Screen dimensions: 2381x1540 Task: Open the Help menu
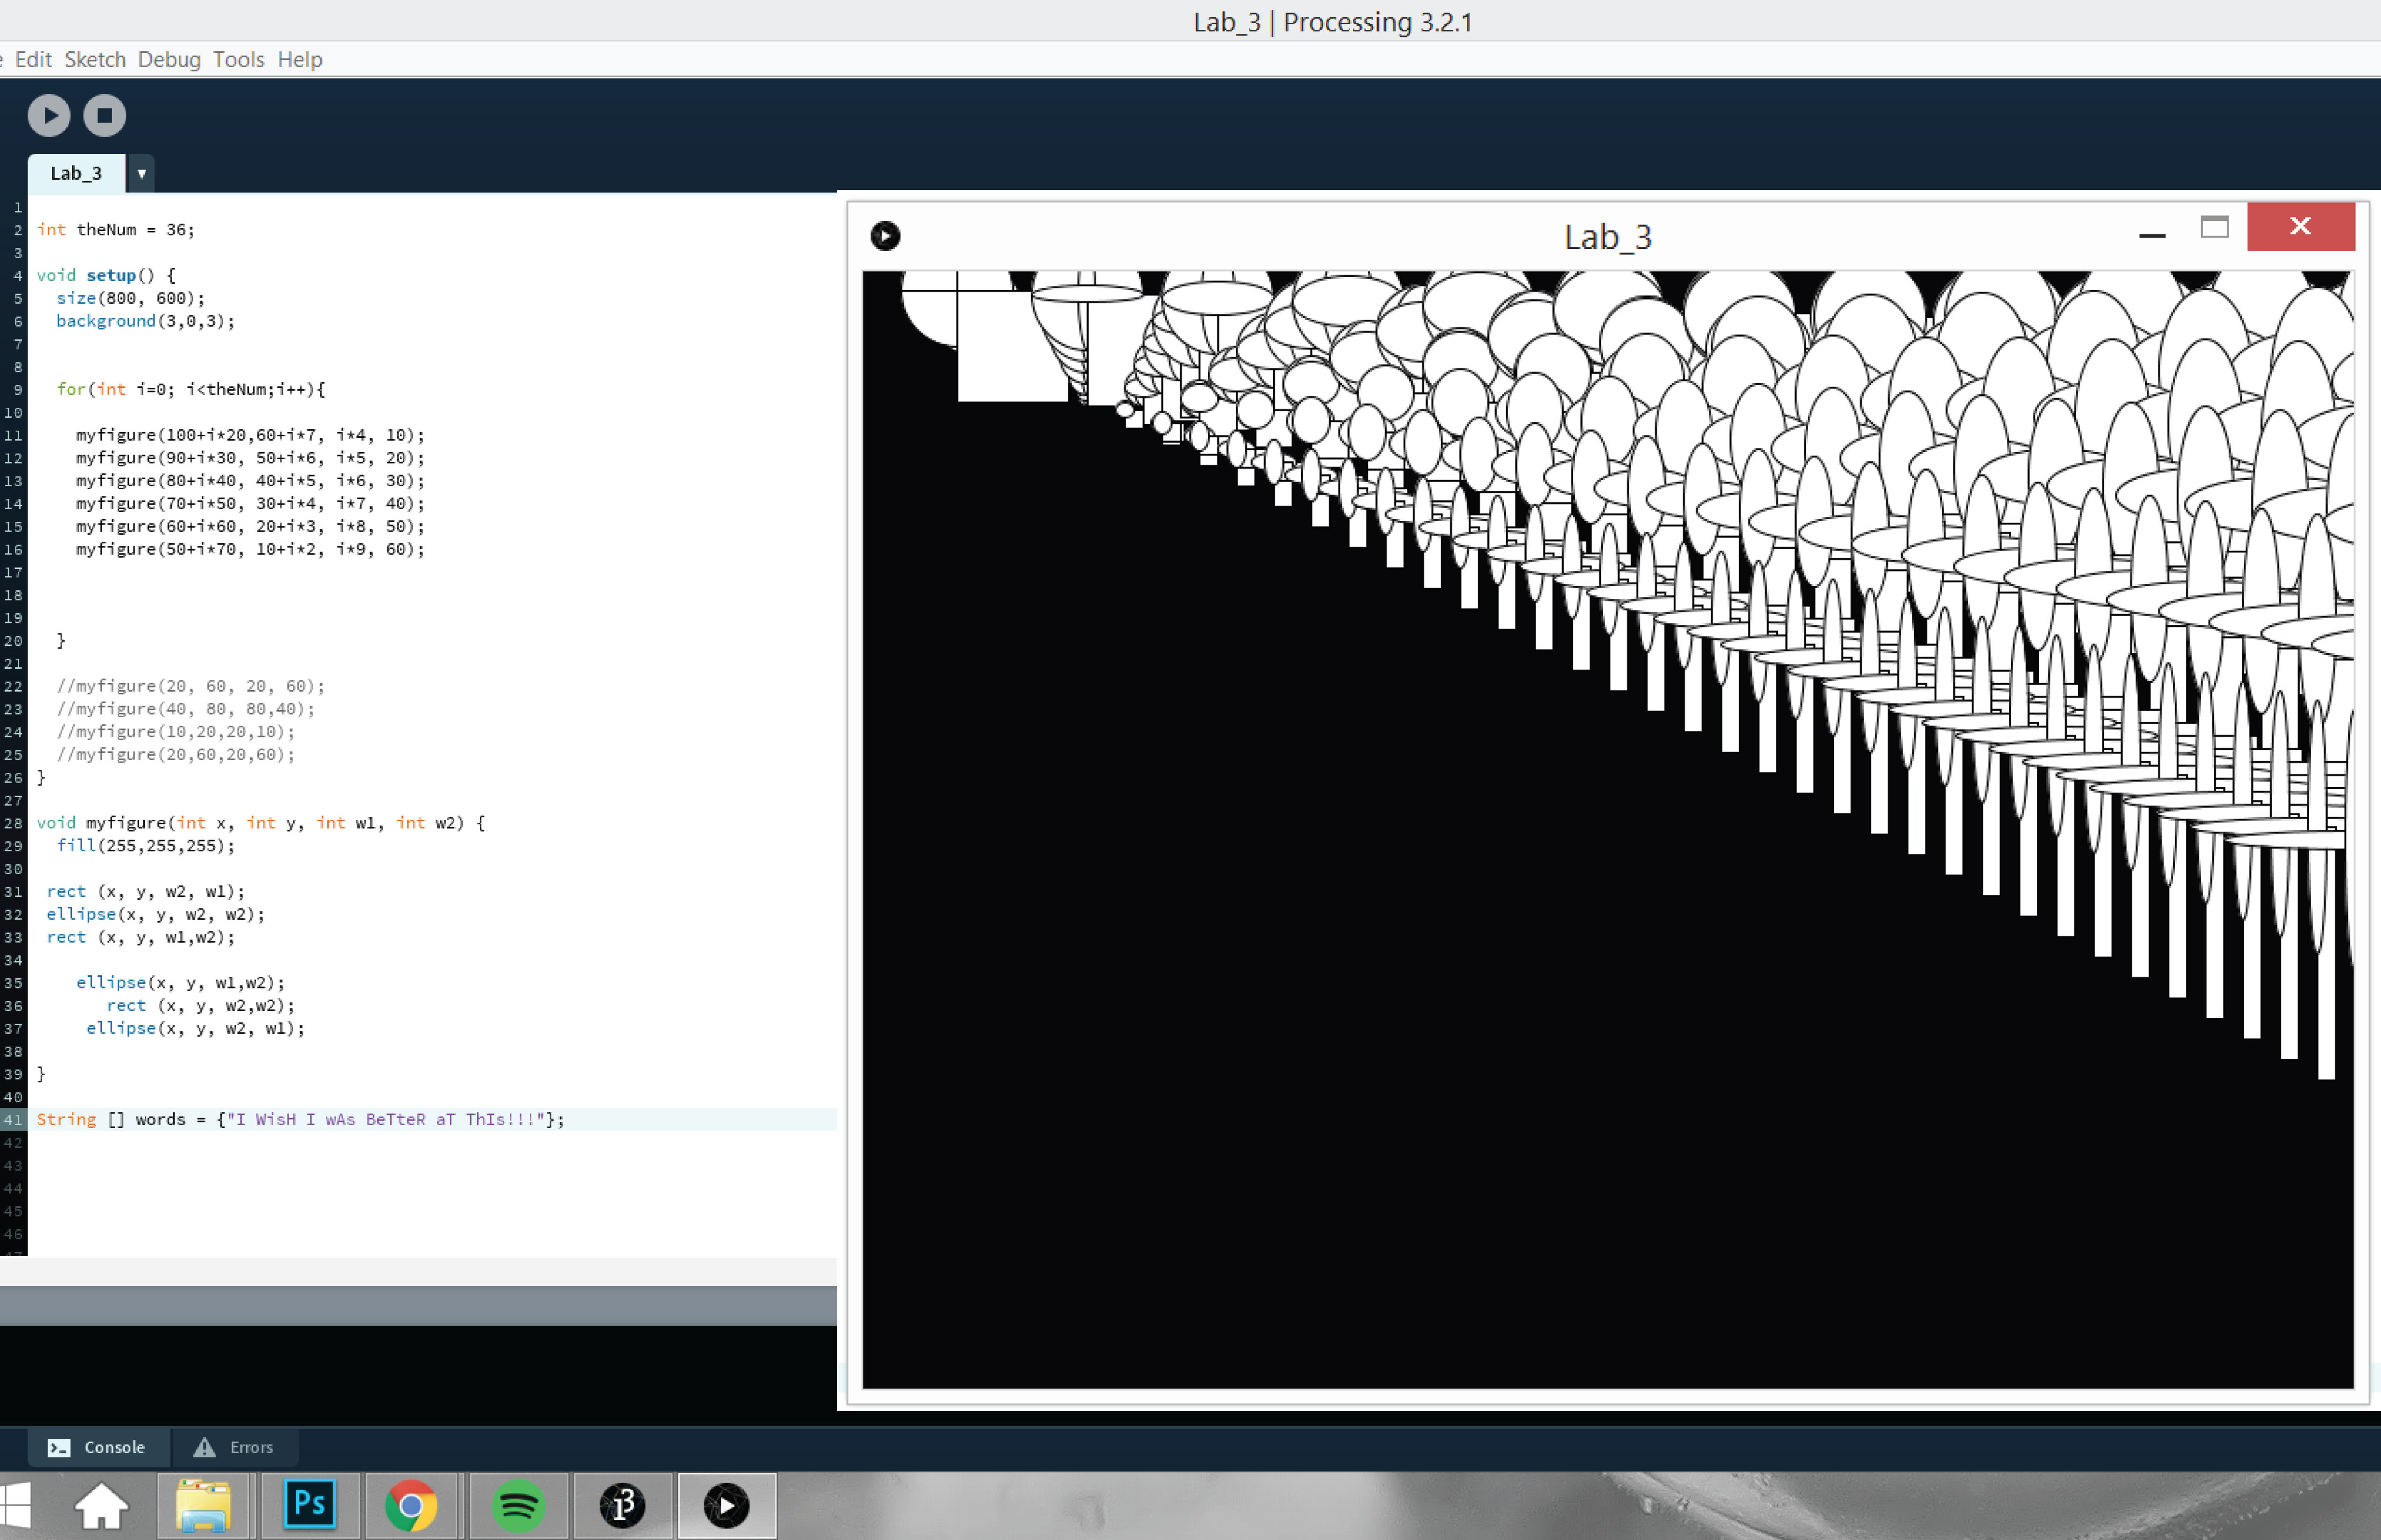(299, 60)
